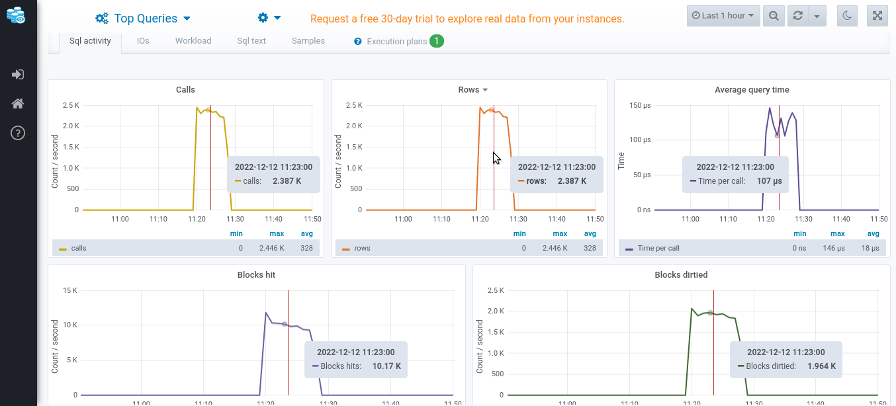Click the app logo in the sidebar
The height and width of the screenshot is (406, 896).
pyautogui.click(x=17, y=16)
